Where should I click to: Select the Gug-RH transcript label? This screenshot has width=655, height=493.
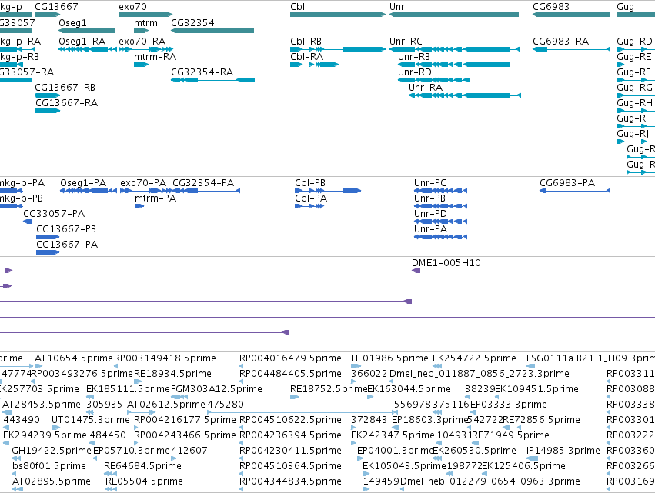634,103
